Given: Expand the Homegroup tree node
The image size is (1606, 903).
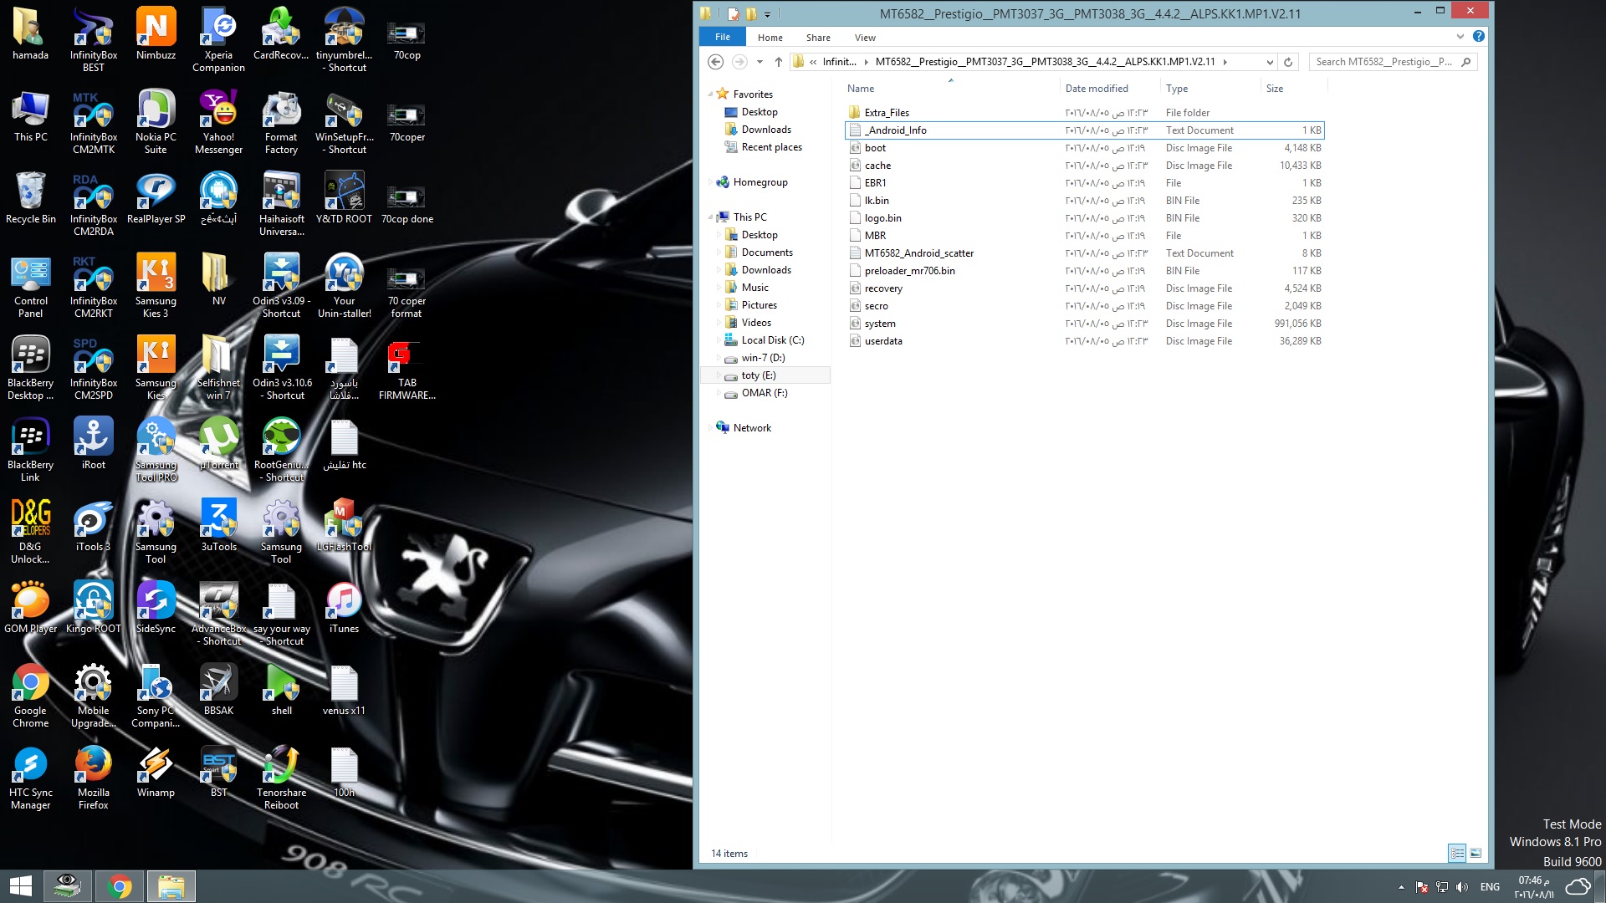Looking at the screenshot, I should [x=710, y=182].
